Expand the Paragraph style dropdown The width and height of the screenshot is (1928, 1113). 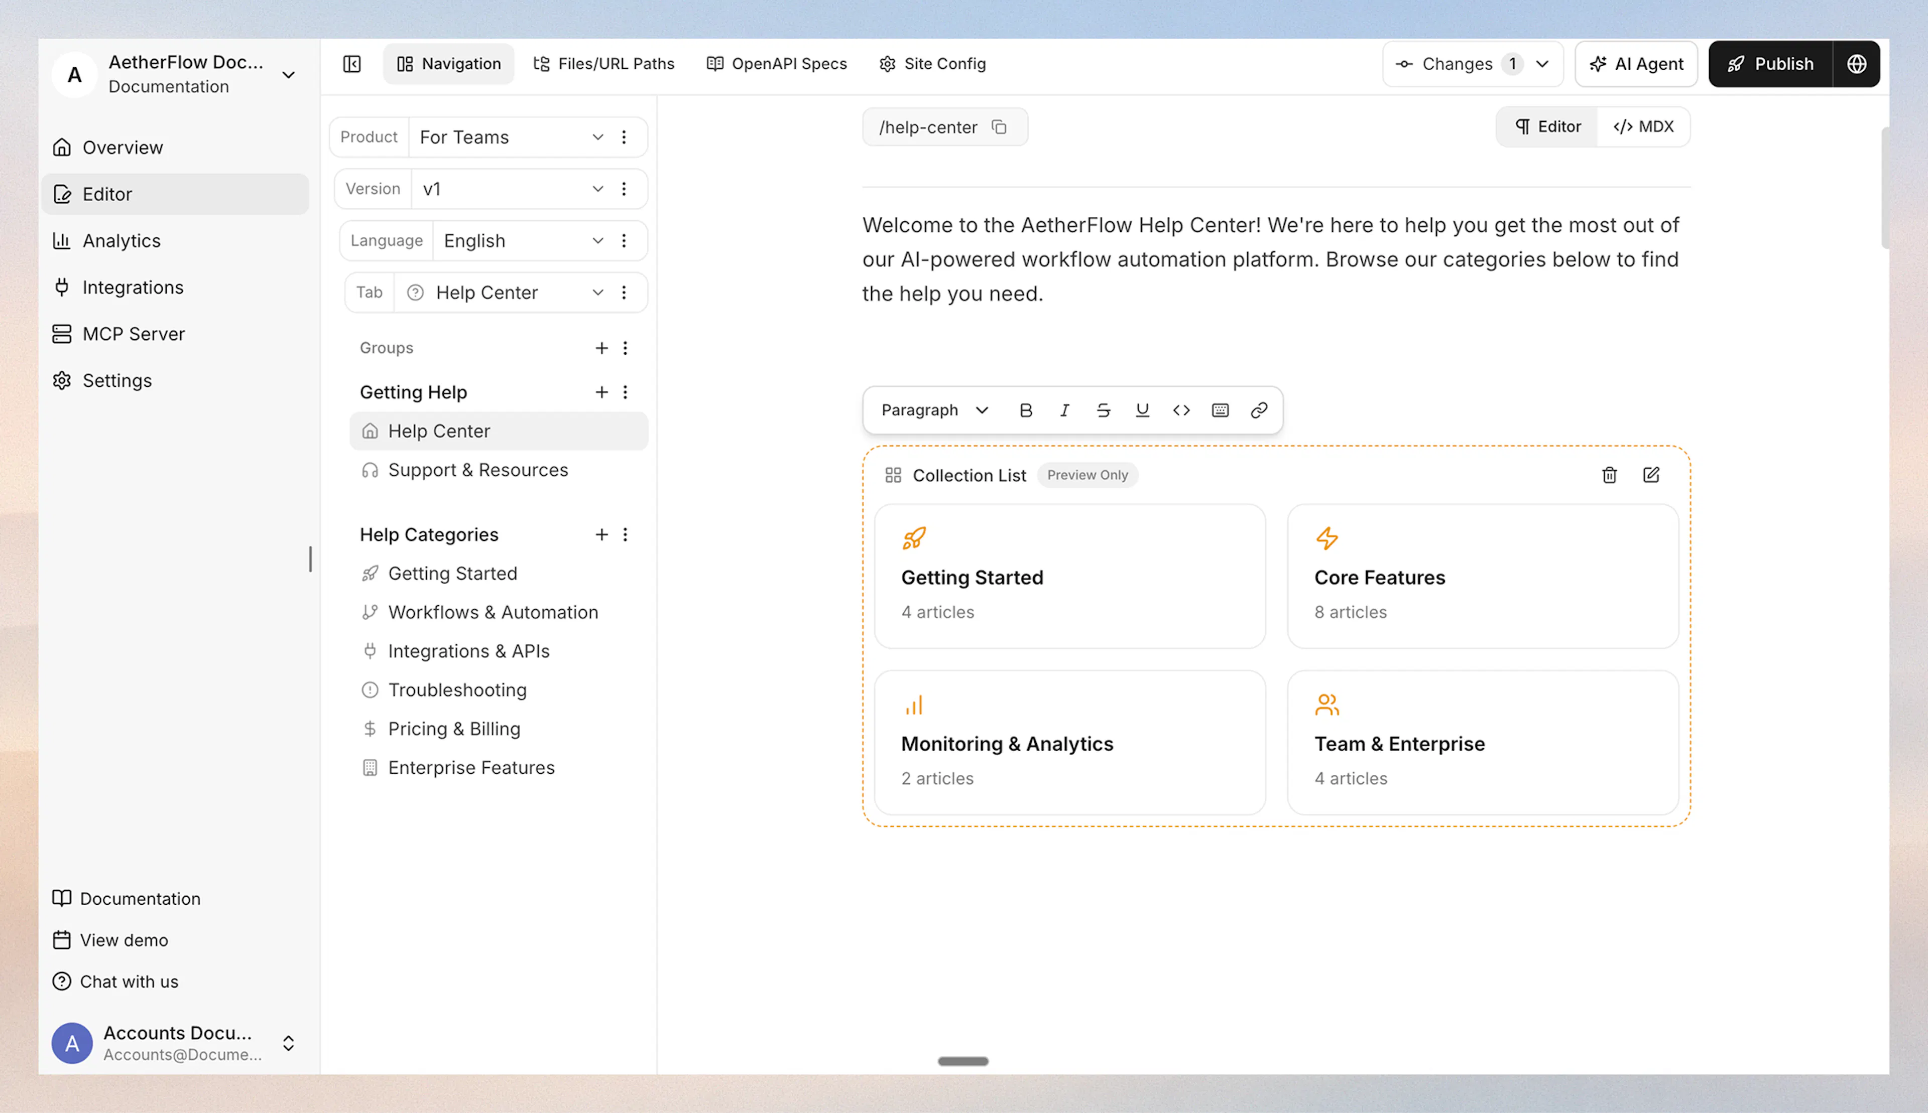(934, 410)
